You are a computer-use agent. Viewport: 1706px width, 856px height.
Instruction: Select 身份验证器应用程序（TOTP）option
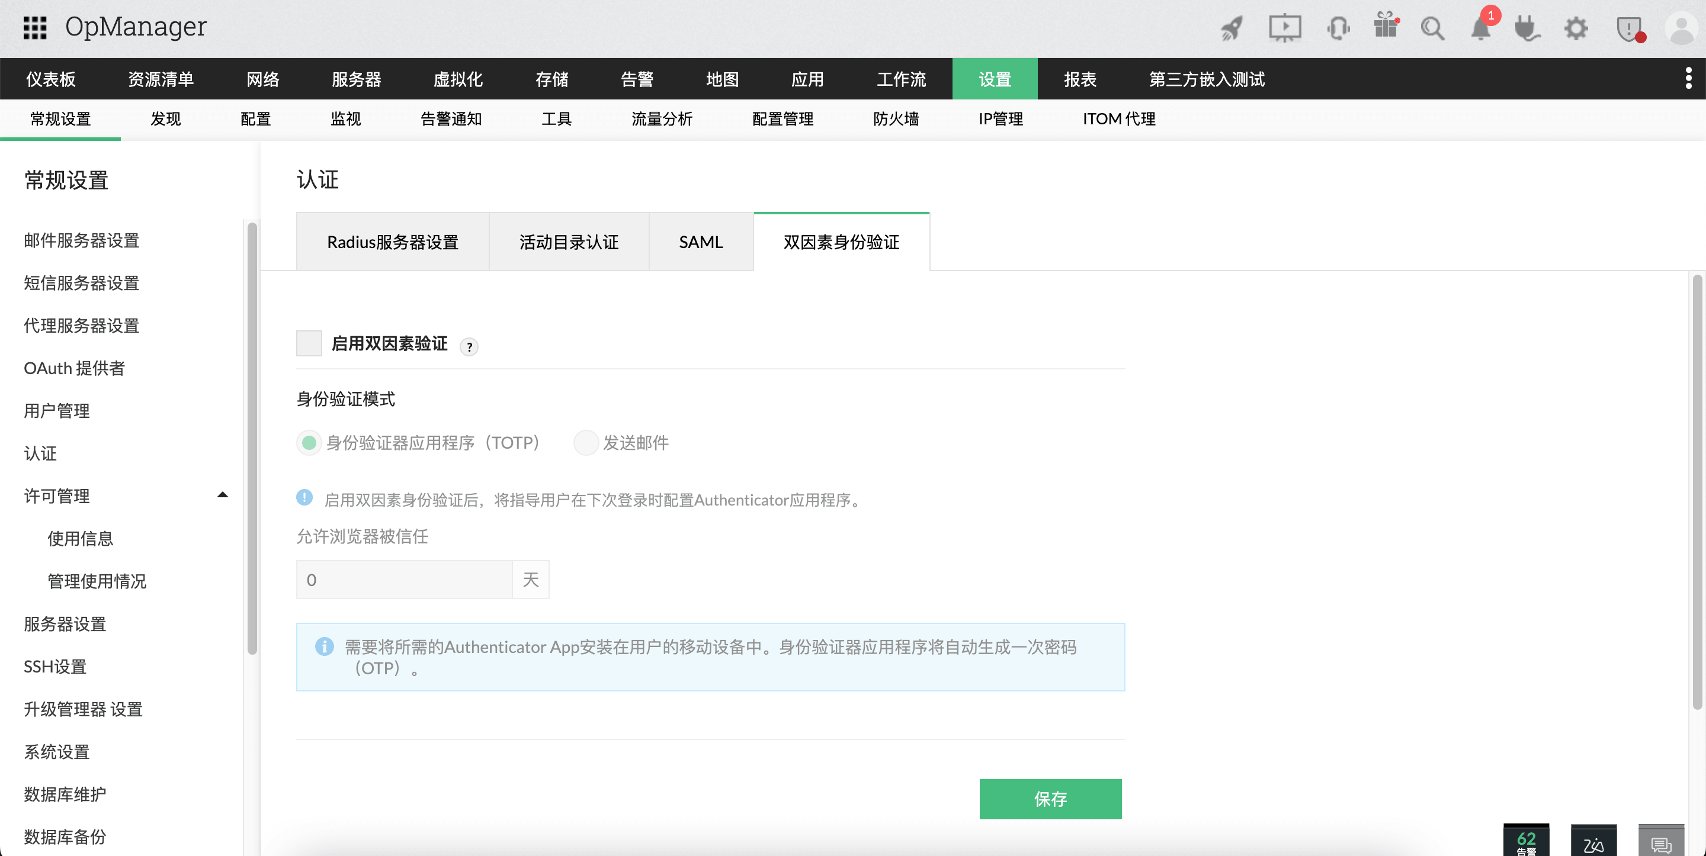tap(309, 442)
